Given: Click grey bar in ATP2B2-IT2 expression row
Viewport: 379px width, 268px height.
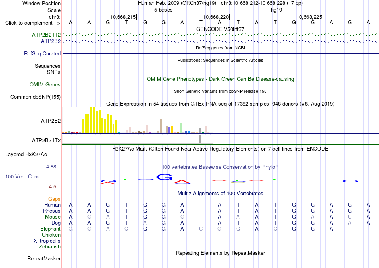Looking at the screenshot, I should coord(200,139).
